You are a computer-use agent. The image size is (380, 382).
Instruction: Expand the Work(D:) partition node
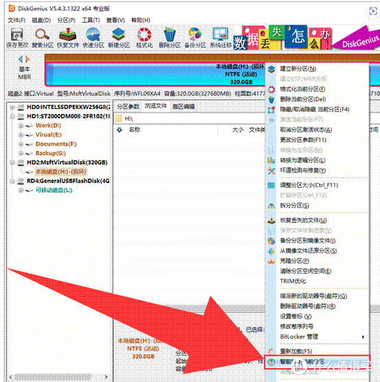21,126
